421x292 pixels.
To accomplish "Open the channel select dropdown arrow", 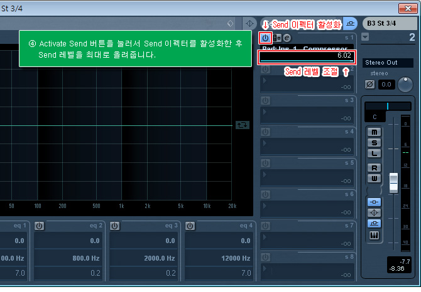I will (x=365, y=37).
